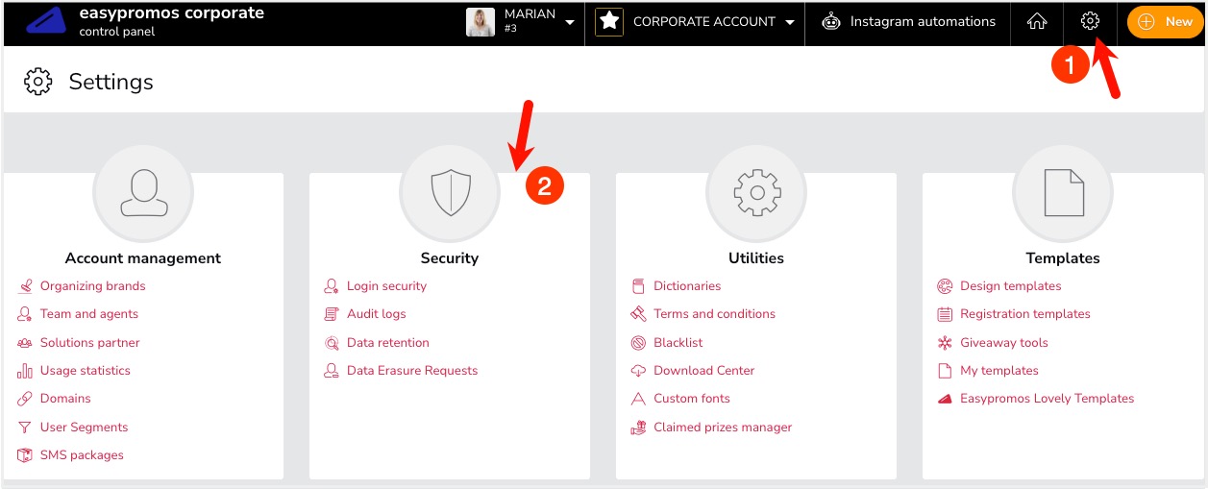Screen dimensions: 1208x489
Task: Open Giveaway tools
Action: click(1004, 343)
